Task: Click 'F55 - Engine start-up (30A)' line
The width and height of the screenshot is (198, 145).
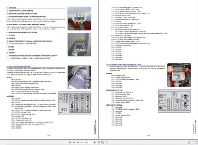Action: tap(121, 115)
